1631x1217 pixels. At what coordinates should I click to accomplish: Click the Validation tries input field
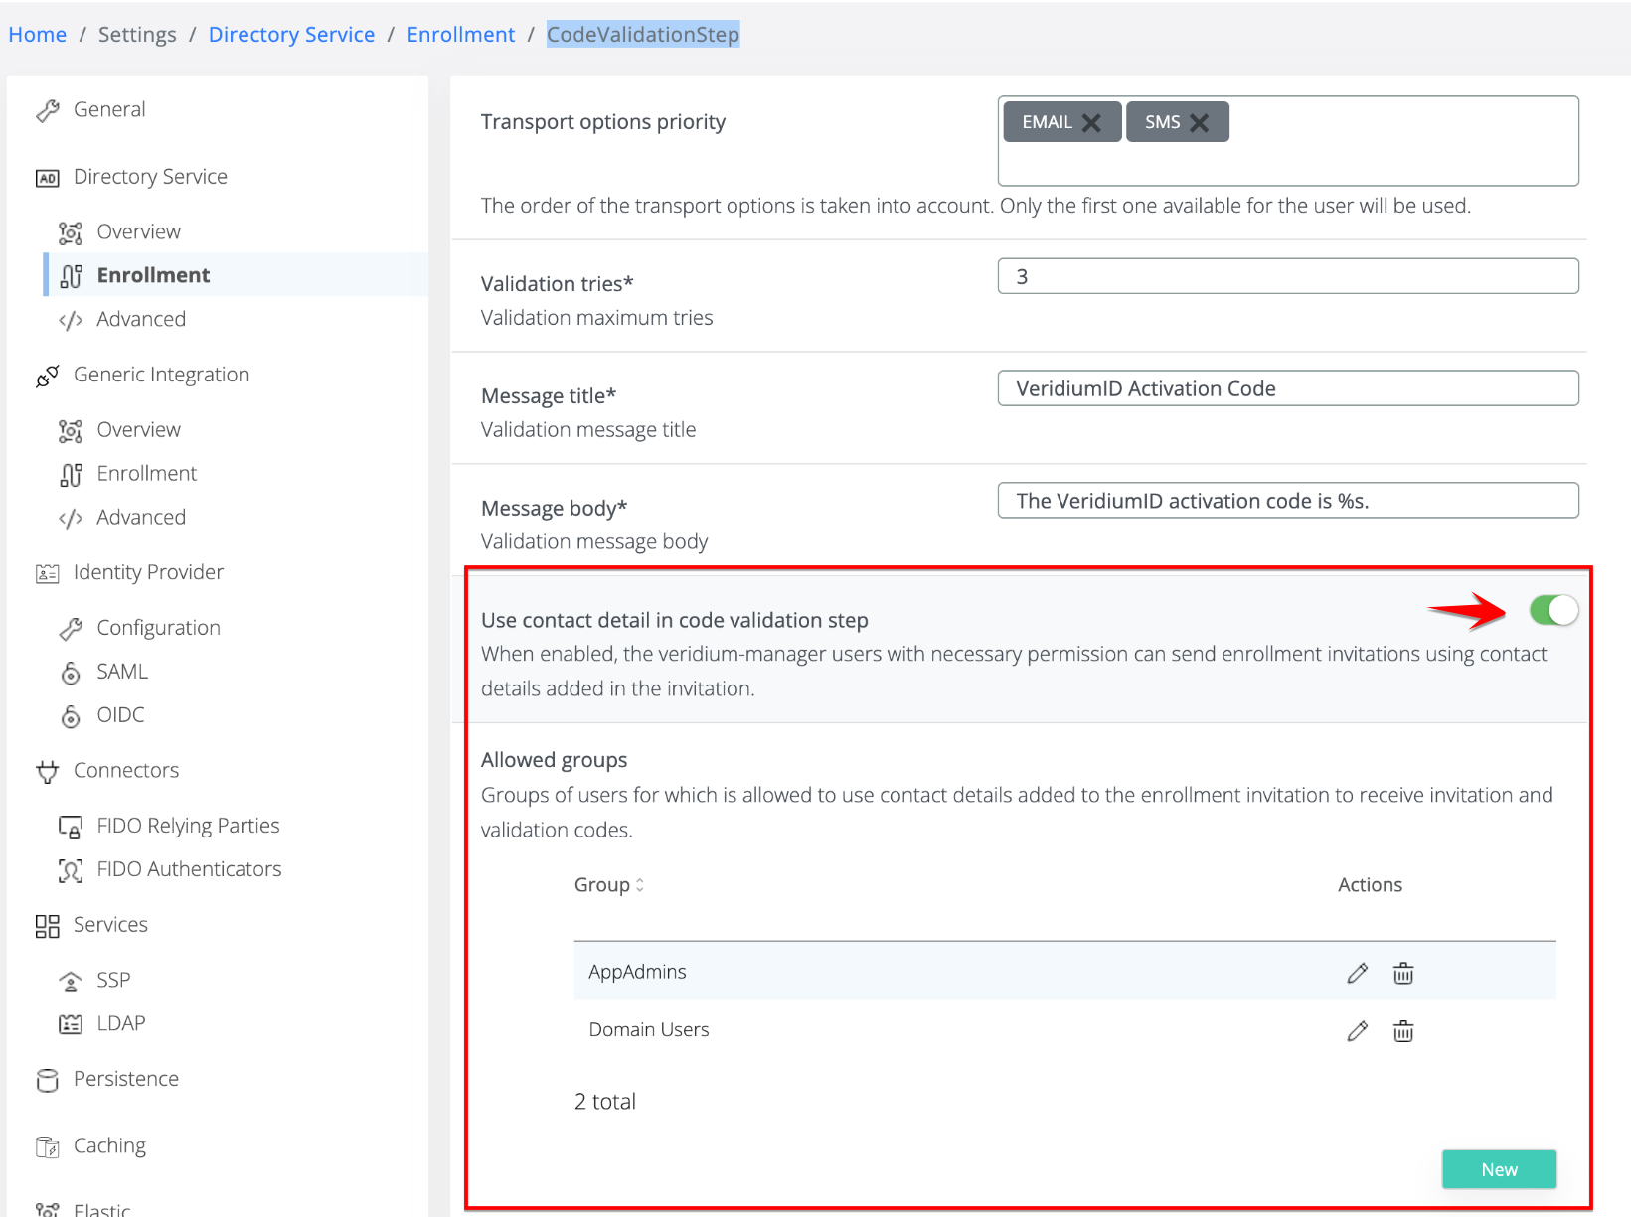[1287, 276]
